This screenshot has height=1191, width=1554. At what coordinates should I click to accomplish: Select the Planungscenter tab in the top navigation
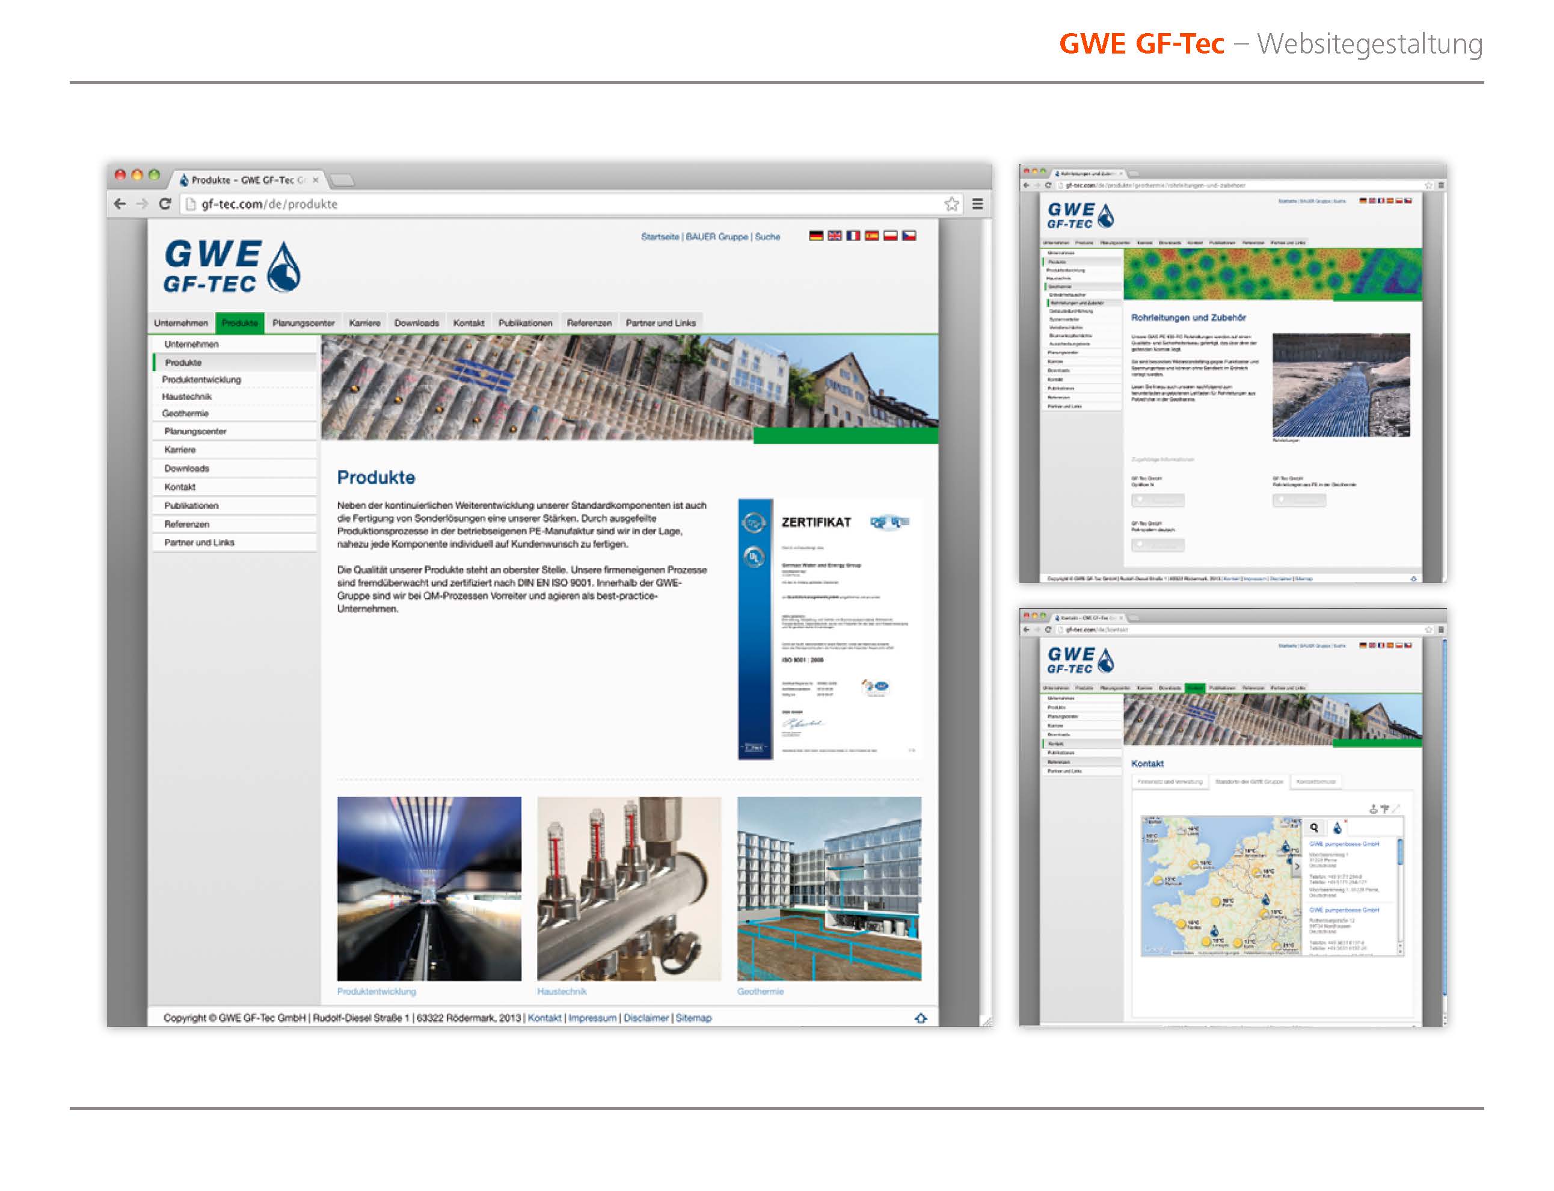(303, 322)
